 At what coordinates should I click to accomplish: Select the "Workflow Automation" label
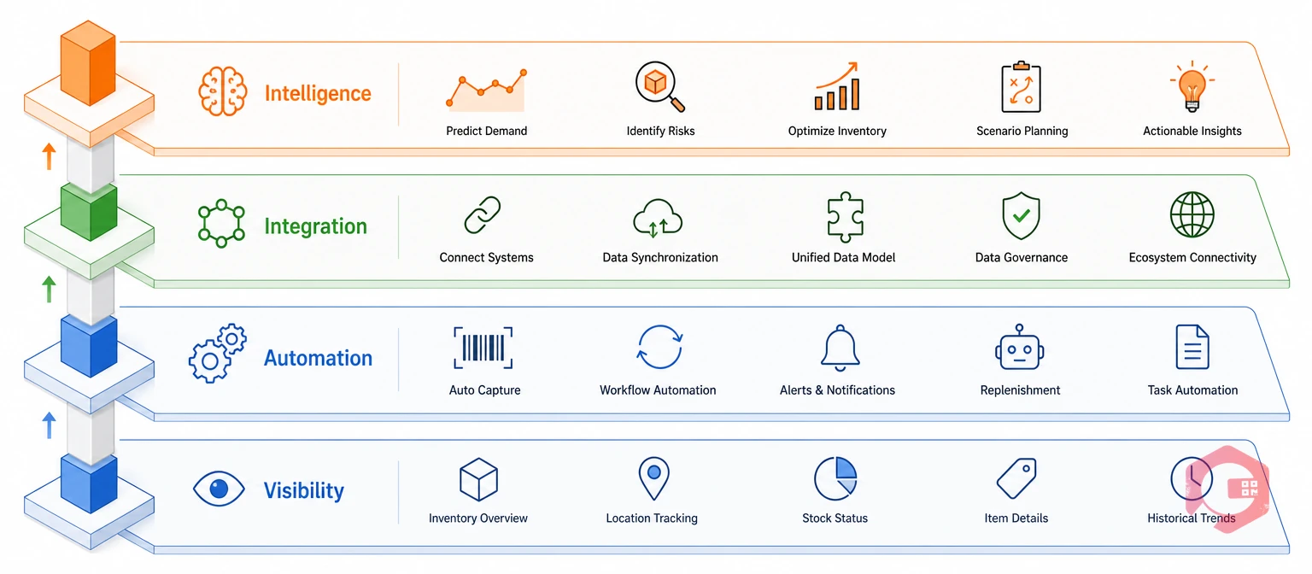[658, 389]
